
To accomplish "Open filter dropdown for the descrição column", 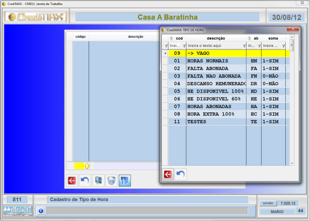I will [243, 46].
